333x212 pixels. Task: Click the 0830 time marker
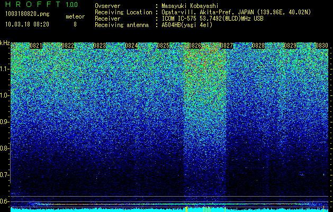(x=322, y=46)
